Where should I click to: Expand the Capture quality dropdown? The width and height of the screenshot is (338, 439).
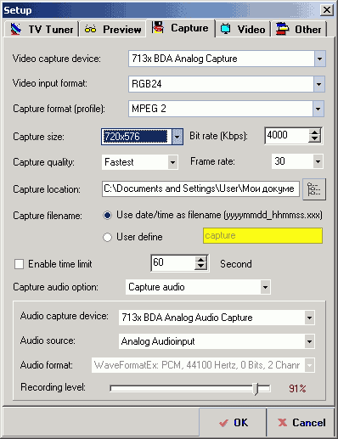(x=172, y=162)
